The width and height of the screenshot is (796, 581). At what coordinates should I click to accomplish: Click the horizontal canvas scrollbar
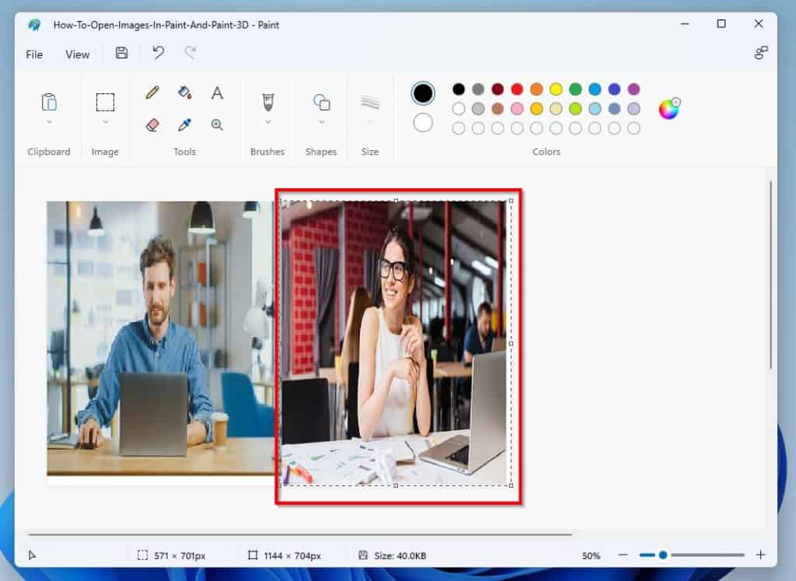300,534
